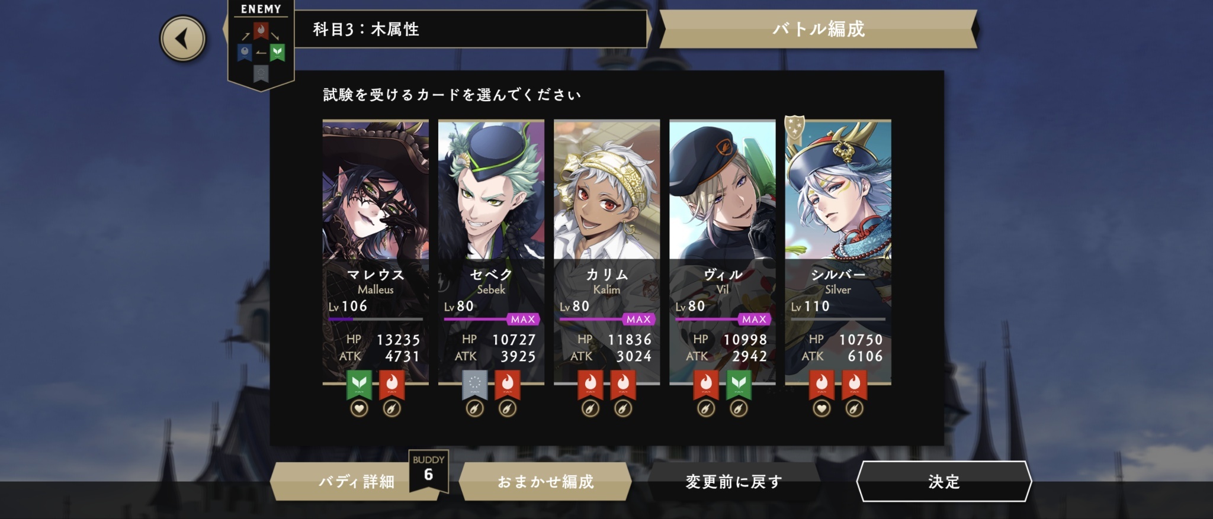Tap Kalim's first fire element icon
Screen dimensions: 1213x519
pyautogui.click(x=591, y=385)
